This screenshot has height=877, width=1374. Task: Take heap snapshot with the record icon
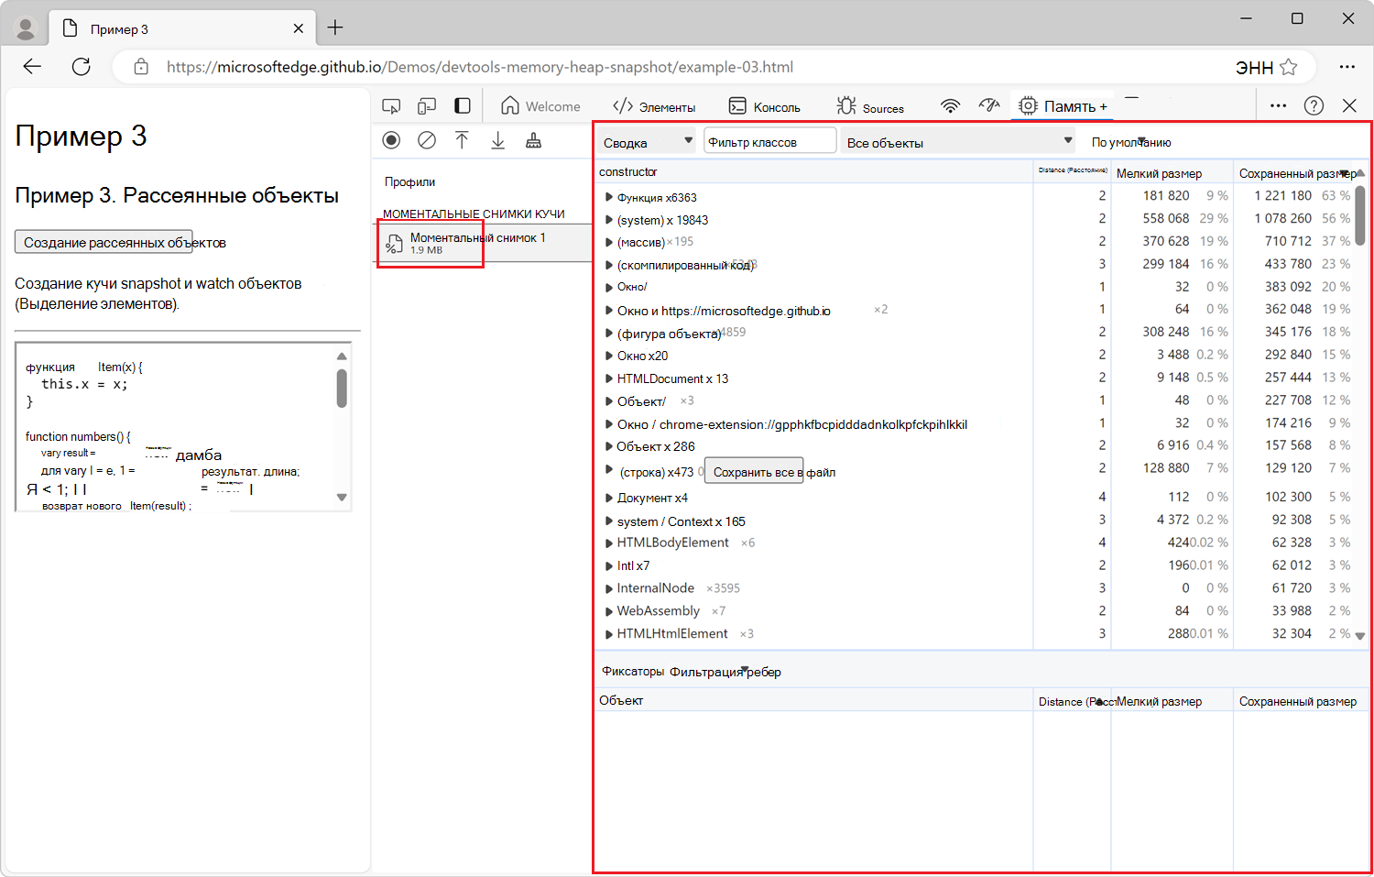[391, 140]
